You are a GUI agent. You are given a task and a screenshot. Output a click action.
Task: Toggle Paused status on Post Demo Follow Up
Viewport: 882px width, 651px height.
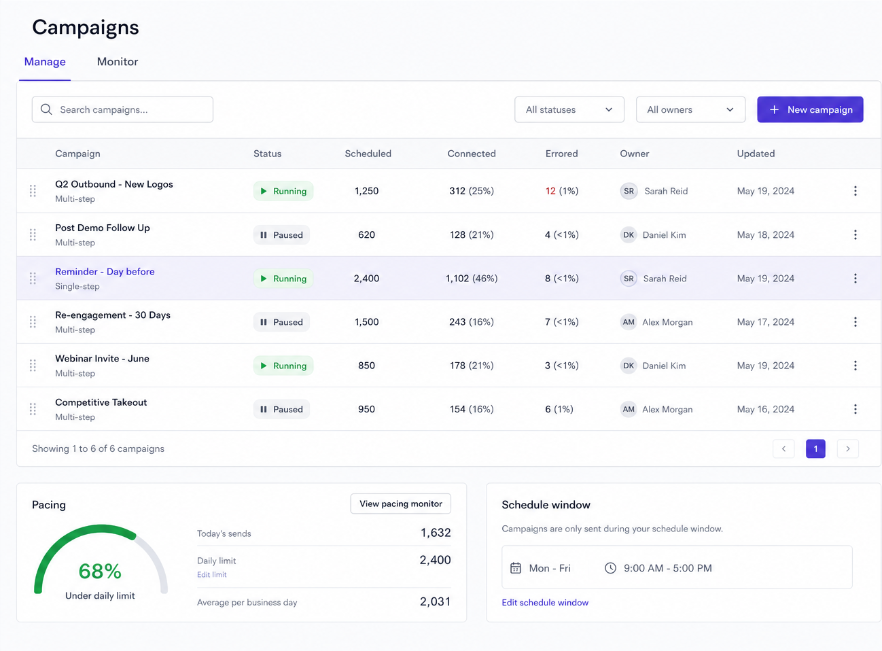click(281, 234)
